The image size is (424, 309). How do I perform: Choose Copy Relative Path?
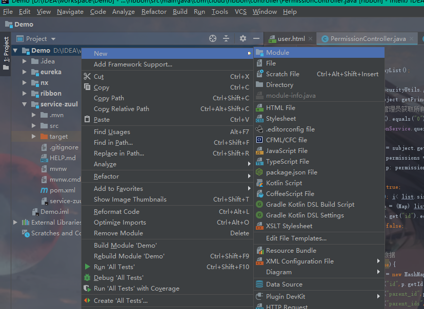coord(167,109)
